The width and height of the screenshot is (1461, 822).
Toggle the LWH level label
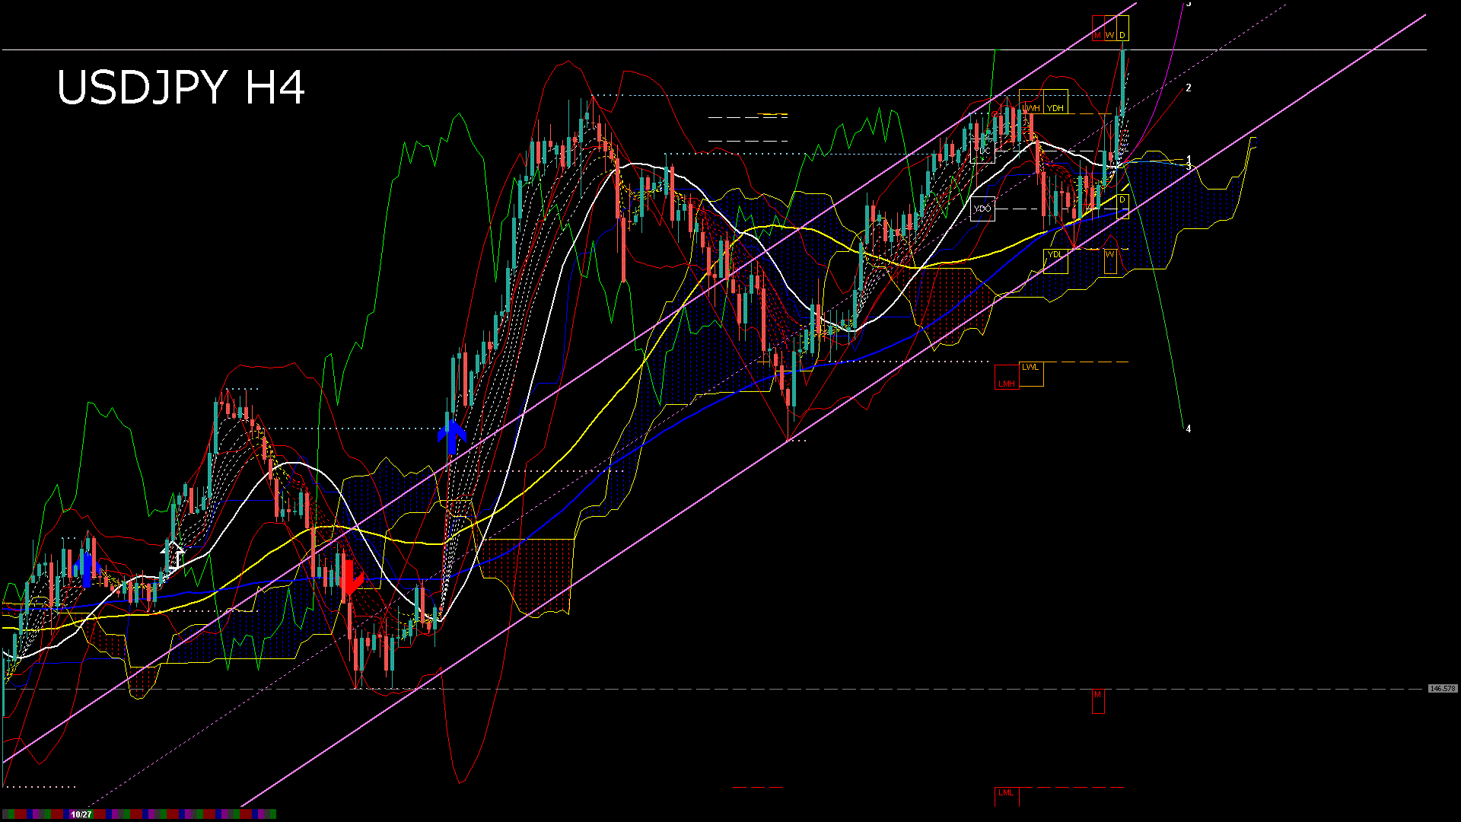(1031, 107)
